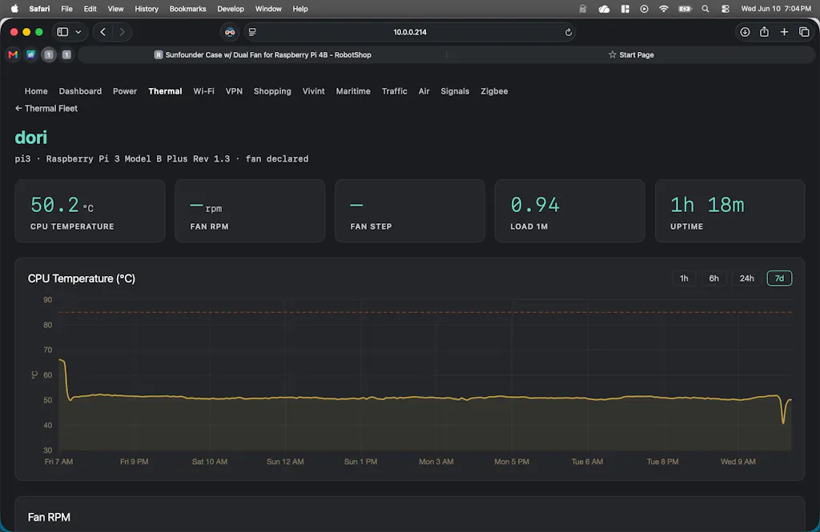Switch to the Sunfounder Case RobotShop tab
The image size is (820, 532).
coord(263,55)
